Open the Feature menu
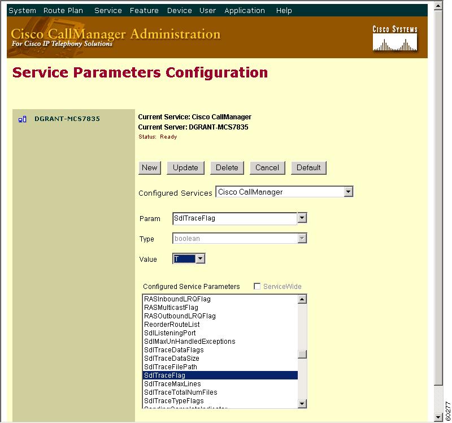Viewport: 452px width, 423px height. (x=144, y=11)
